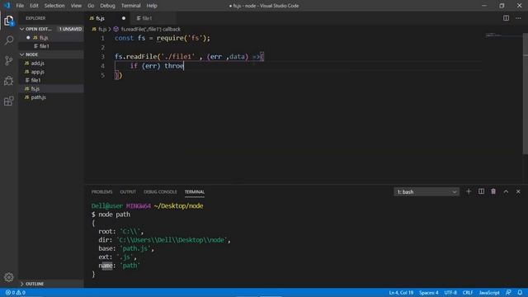Open the Debug view in activity bar
This screenshot has width=528, height=297.
[9, 81]
